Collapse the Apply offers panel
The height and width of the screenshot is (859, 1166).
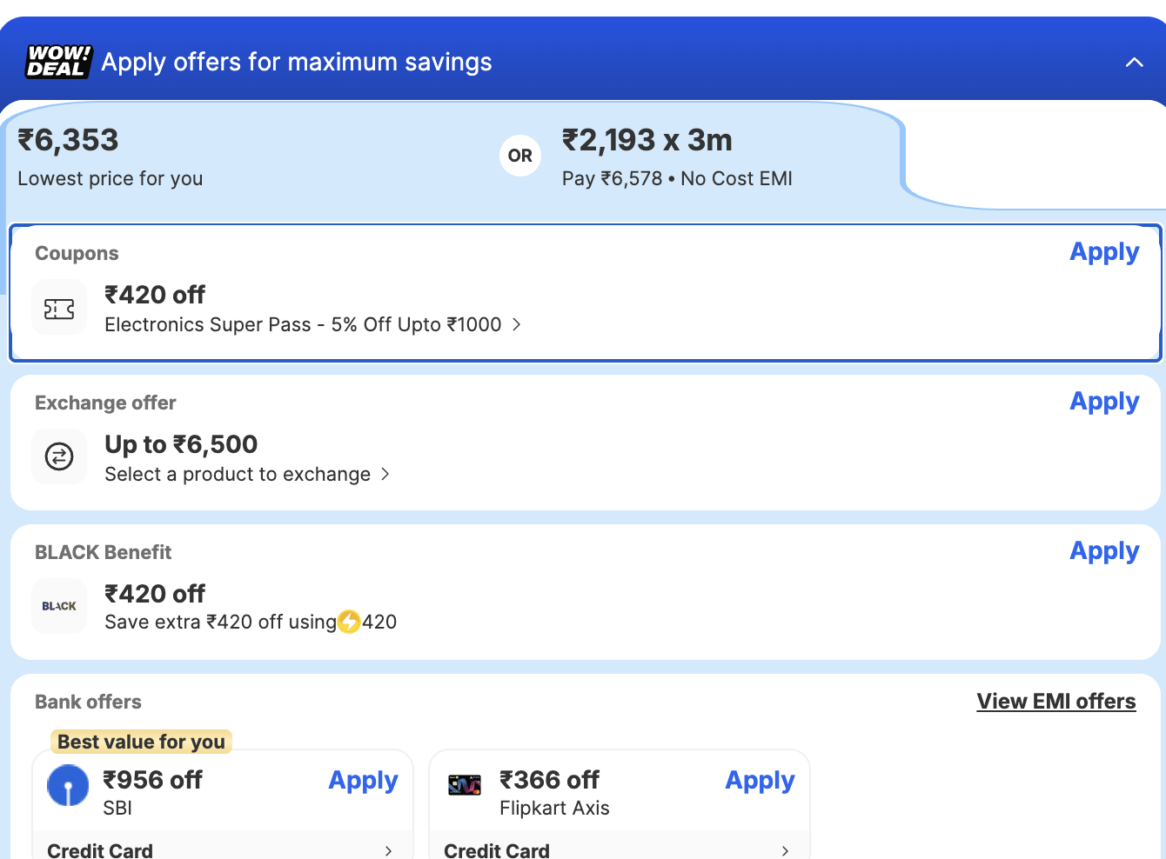pos(1134,62)
